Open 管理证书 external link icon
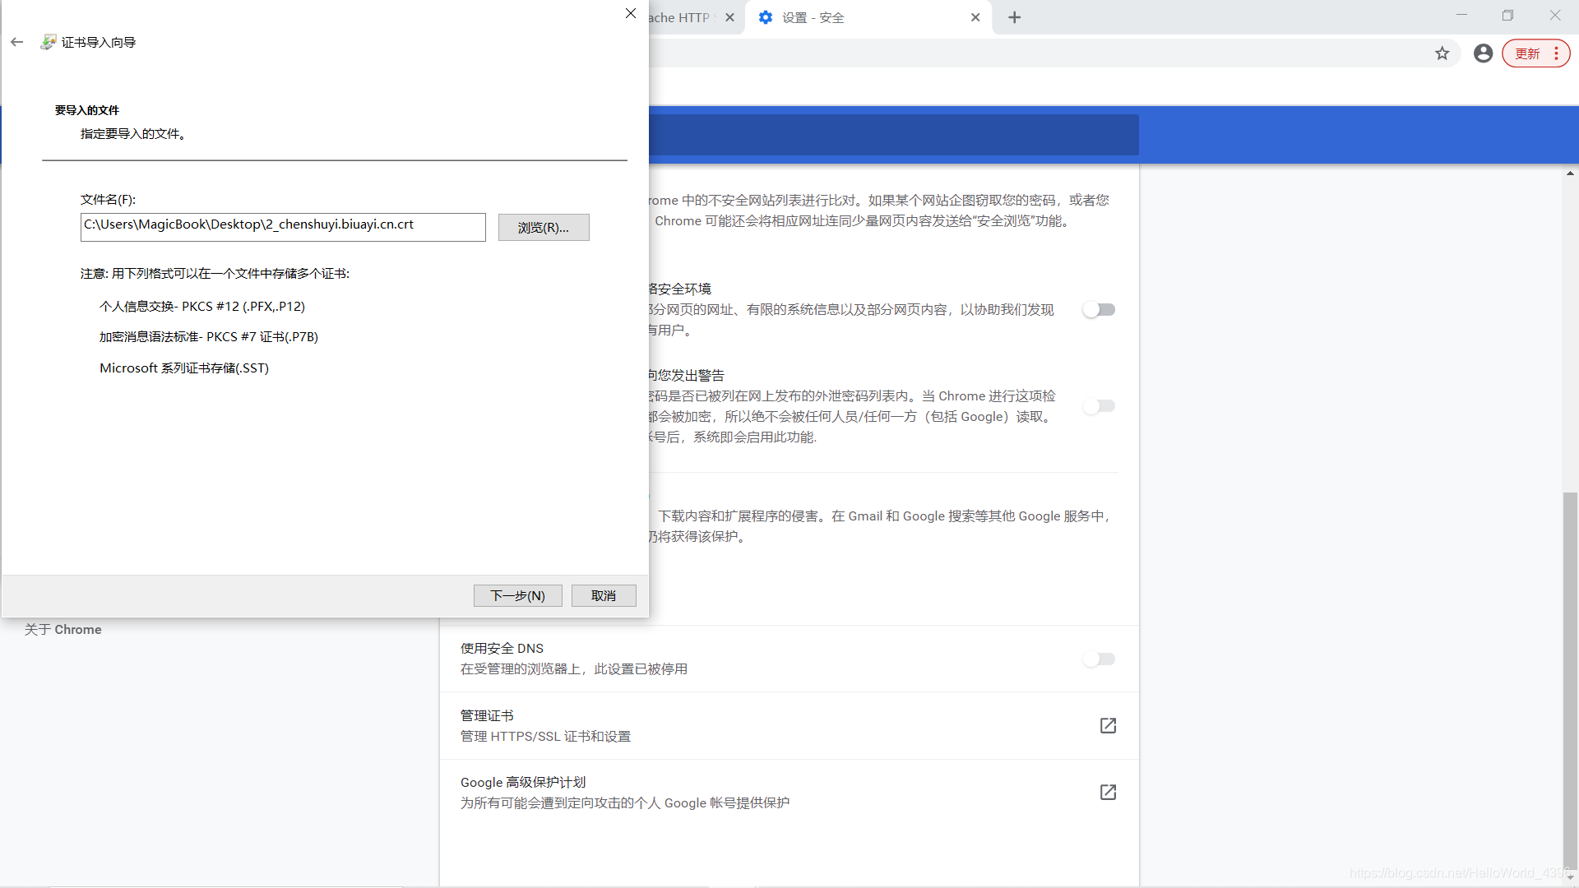 (x=1108, y=725)
